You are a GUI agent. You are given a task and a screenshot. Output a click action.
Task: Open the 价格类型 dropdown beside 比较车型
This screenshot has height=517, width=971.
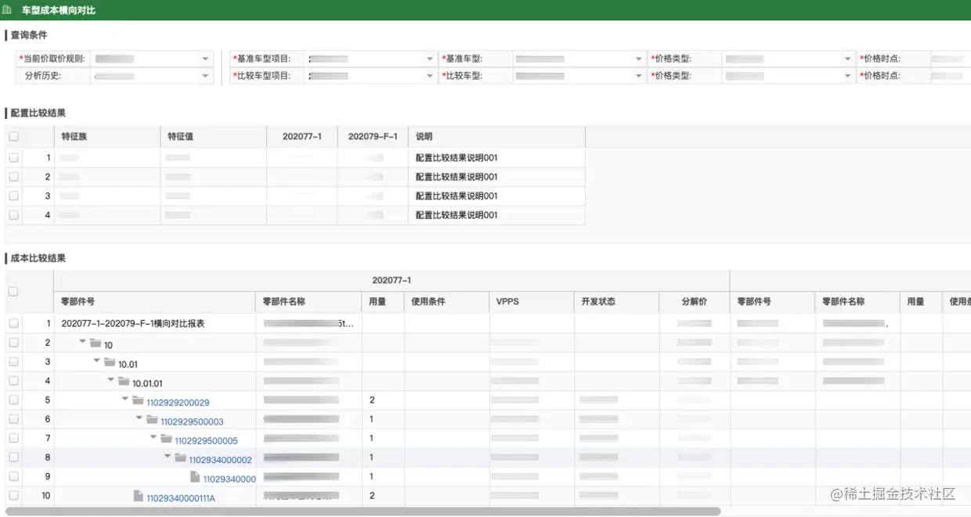[847, 76]
